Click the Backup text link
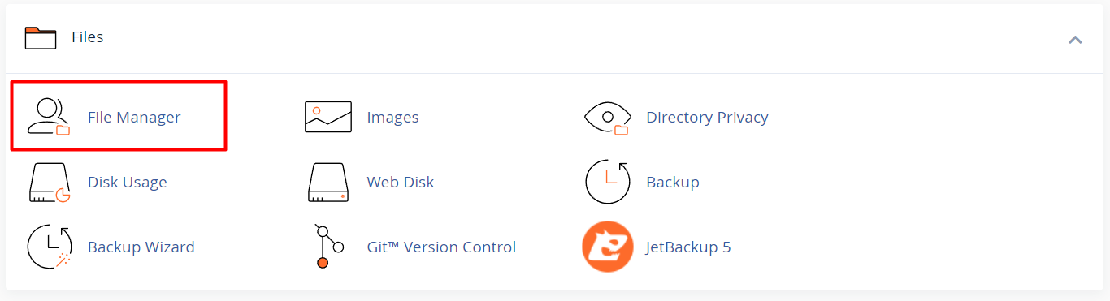1110x301 pixels. point(673,183)
